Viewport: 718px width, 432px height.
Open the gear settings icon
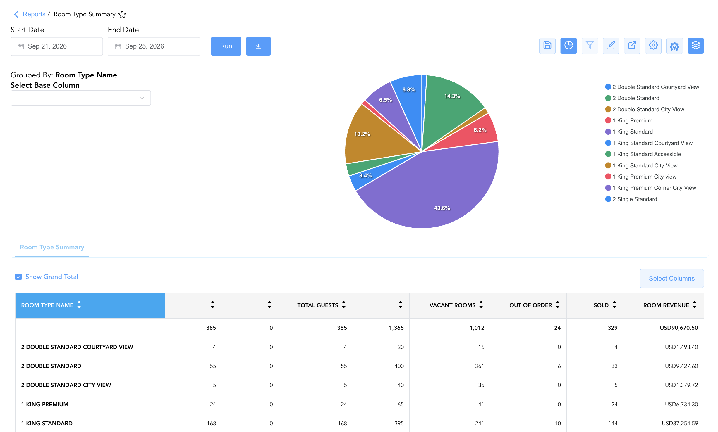(653, 46)
